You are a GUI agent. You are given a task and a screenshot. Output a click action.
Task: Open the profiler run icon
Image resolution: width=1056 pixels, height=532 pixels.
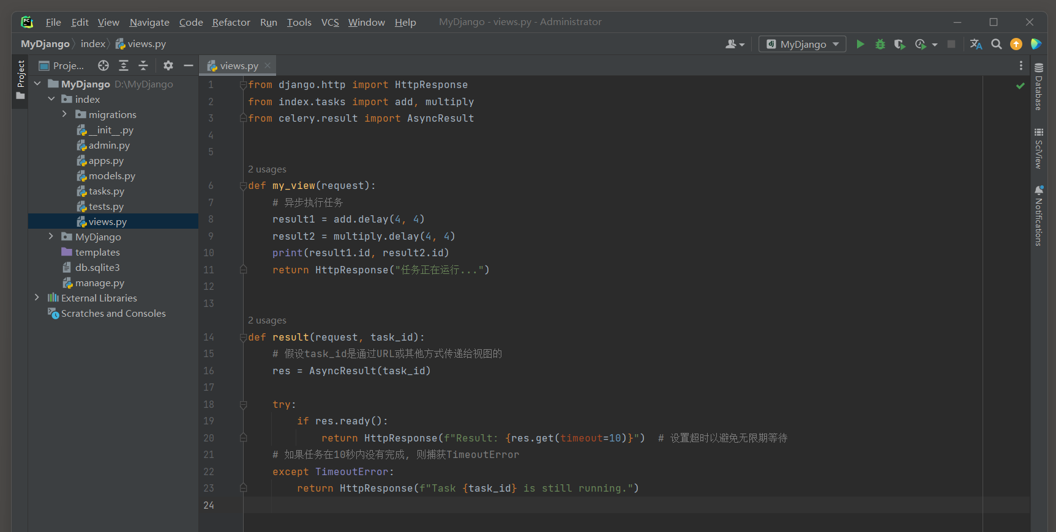pos(920,44)
